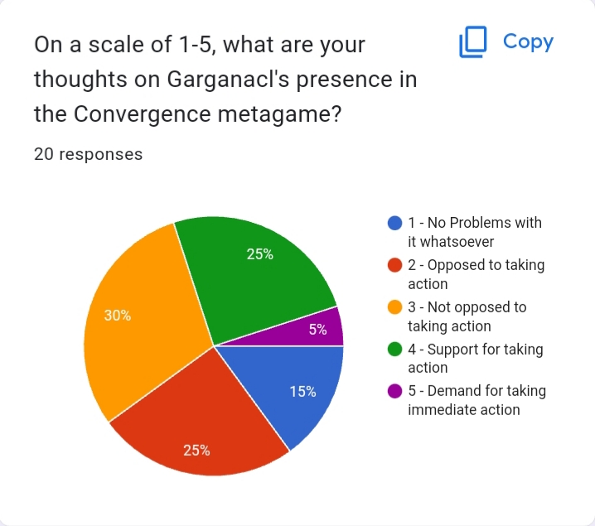Click legend label 'Not opposed to taking action'
The height and width of the screenshot is (526, 595).
[x=467, y=316]
